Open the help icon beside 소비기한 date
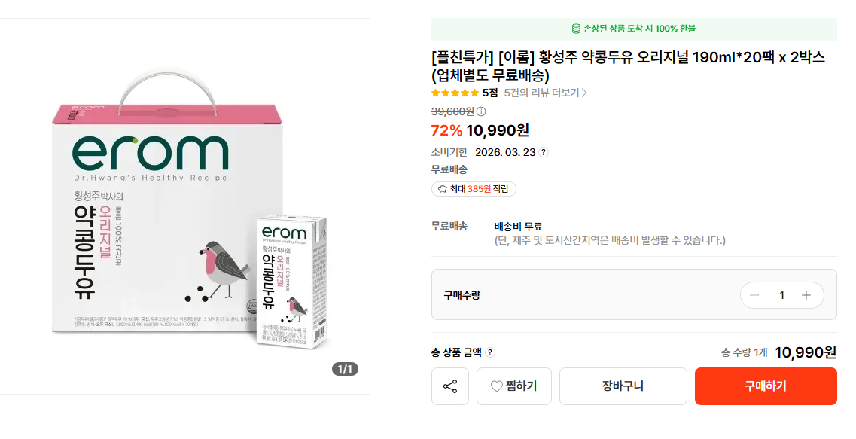Image resolution: width=856 pixels, height=439 pixels. (x=544, y=152)
